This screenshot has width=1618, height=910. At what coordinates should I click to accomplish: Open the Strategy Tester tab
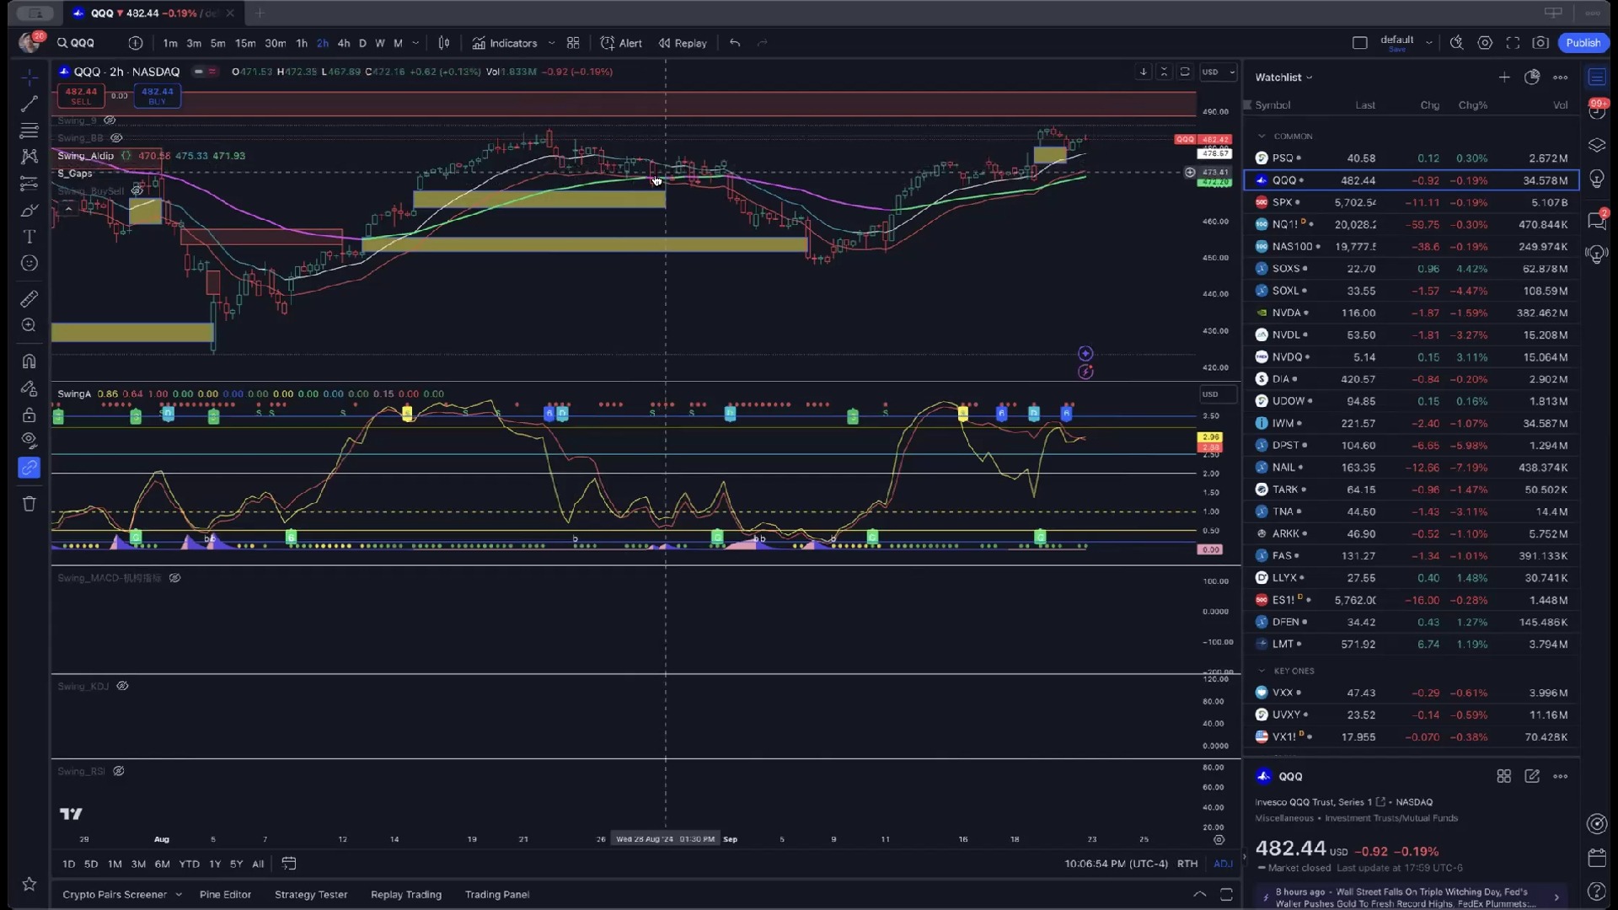pos(311,895)
